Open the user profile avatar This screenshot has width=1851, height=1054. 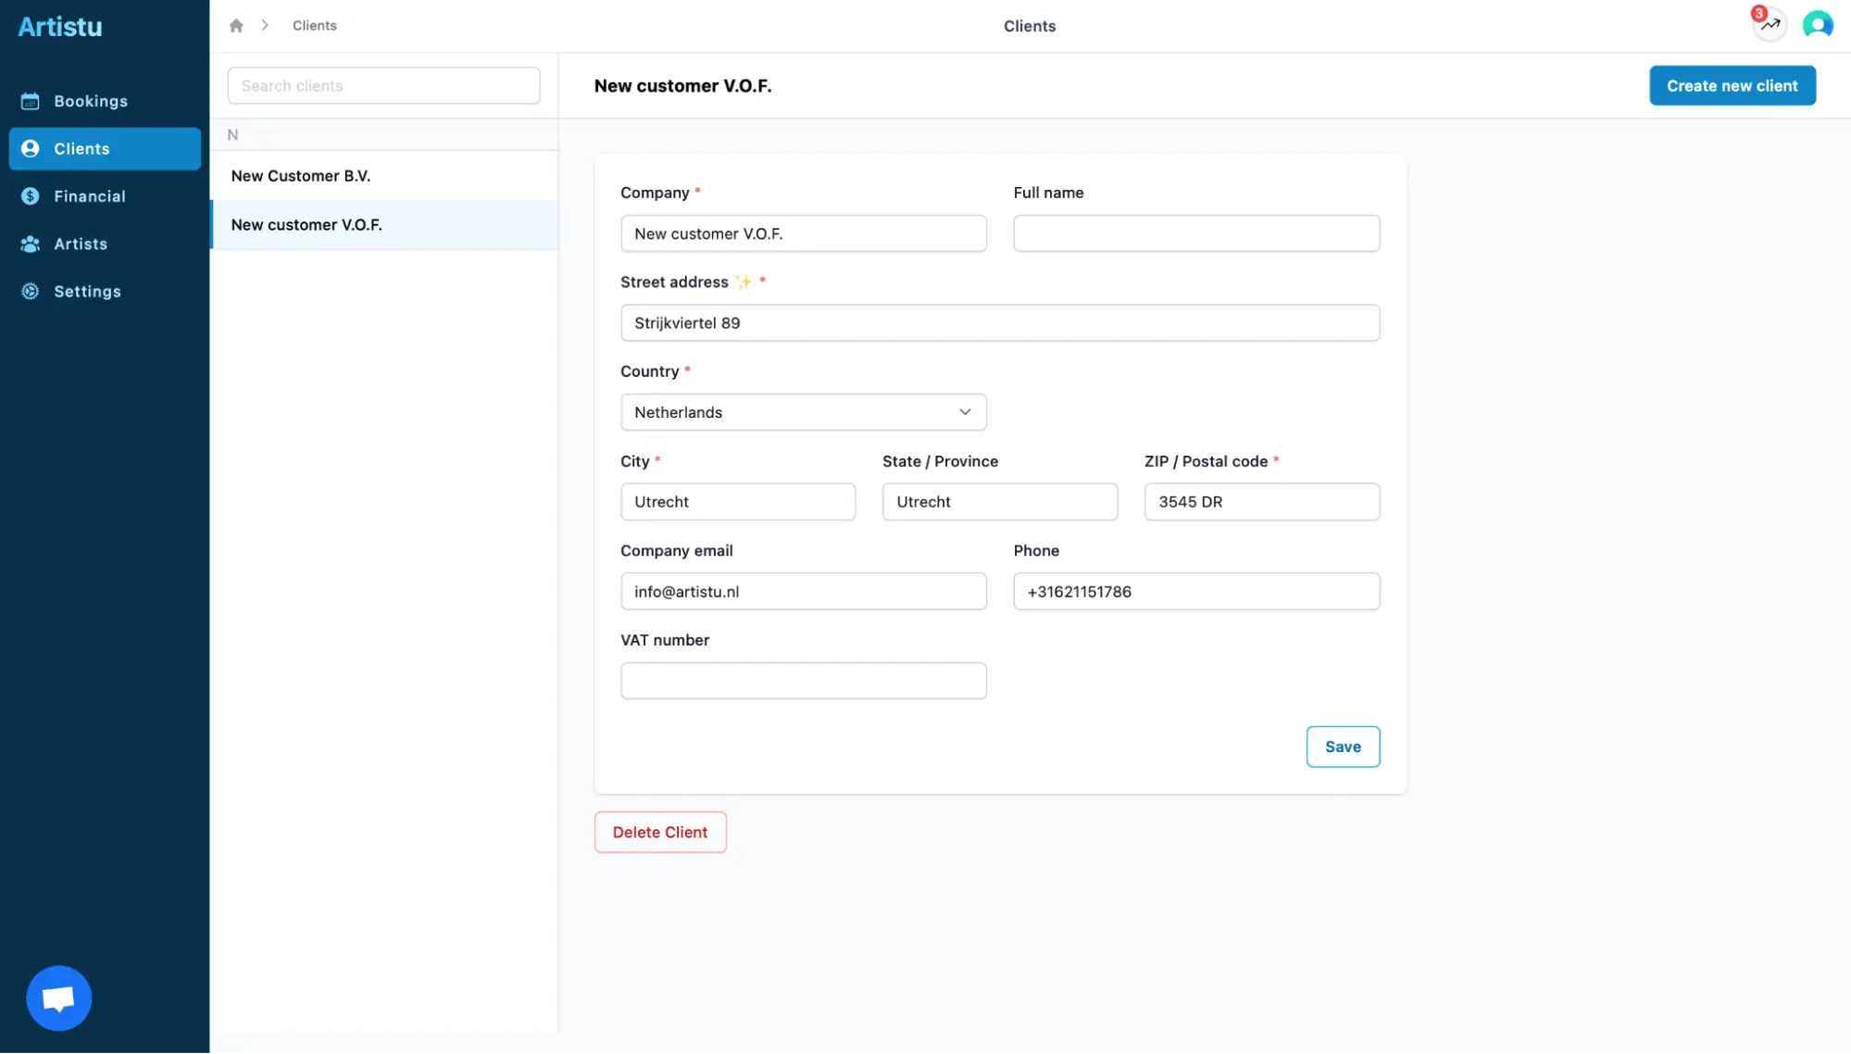pyautogui.click(x=1817, y=25)
